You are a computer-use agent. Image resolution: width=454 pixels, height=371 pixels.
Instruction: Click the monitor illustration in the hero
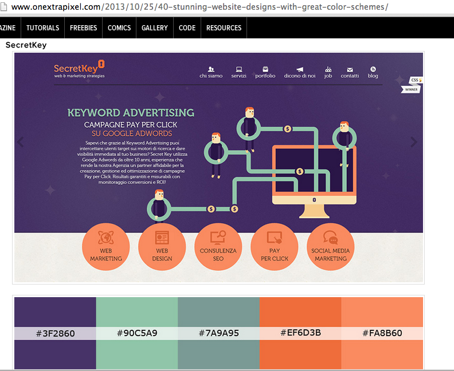[315, 181]
